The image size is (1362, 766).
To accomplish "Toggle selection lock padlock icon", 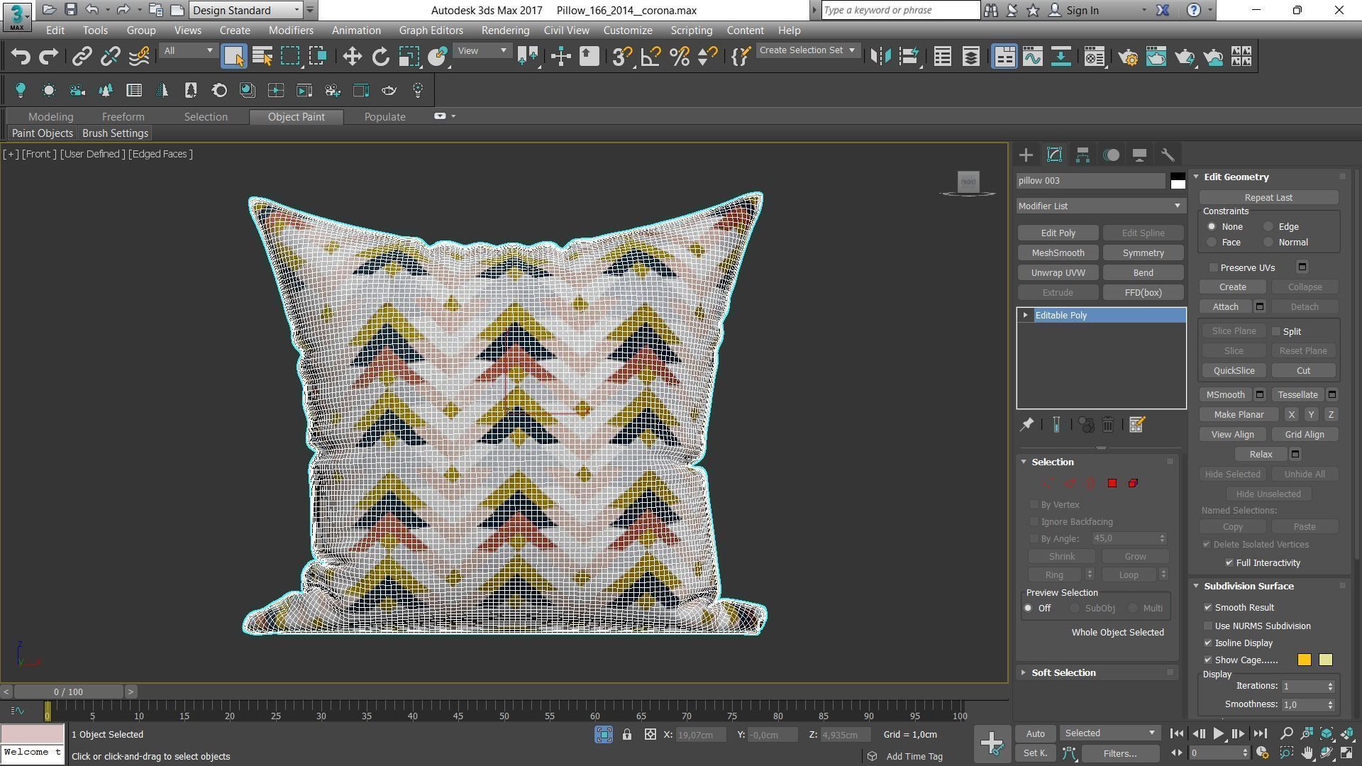I will (x=627, y=735).
